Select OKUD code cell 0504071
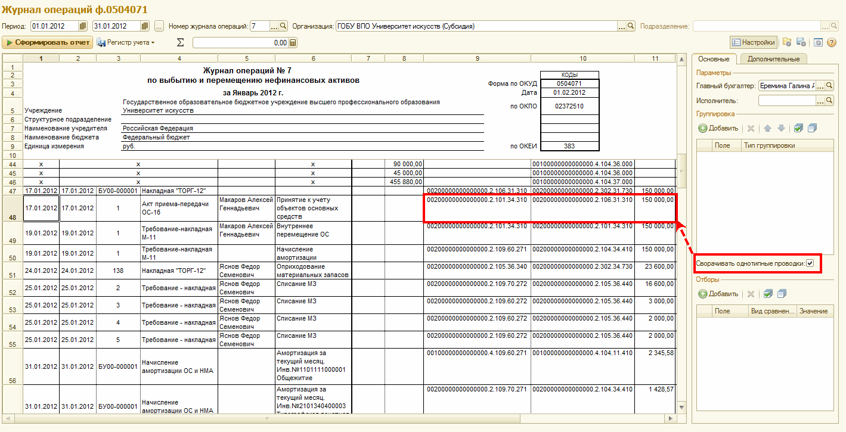Image resolution: width=846 pixels, height=432 pixels. click(569, 83)
